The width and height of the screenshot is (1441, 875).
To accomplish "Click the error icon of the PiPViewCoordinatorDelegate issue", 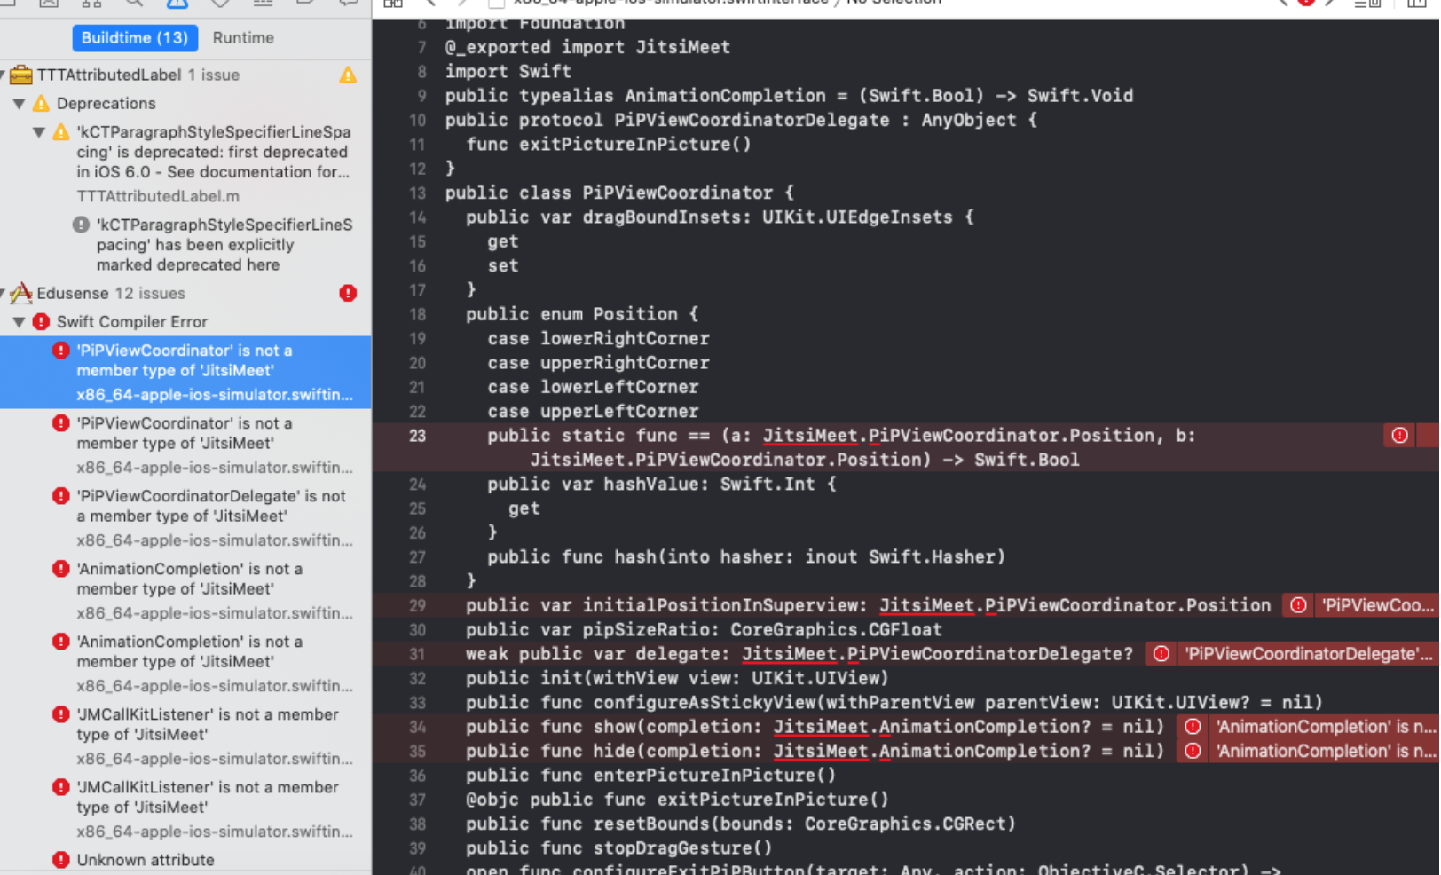I will click(x=61, y=496).
